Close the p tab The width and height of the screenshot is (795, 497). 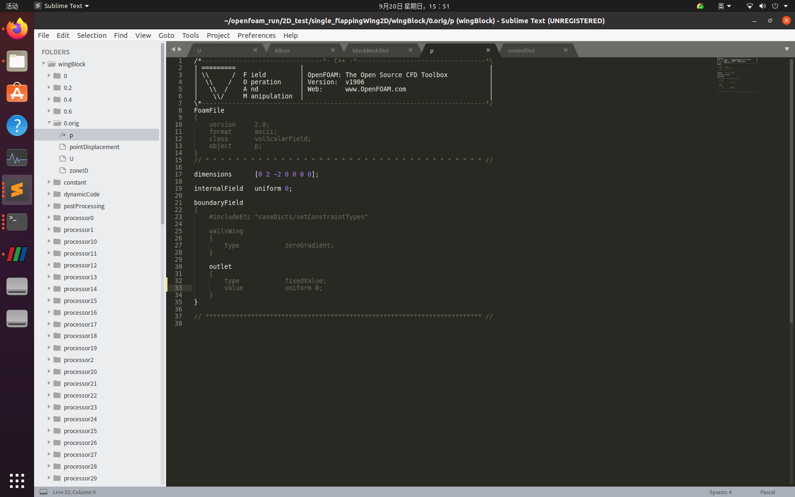[488, 50]
